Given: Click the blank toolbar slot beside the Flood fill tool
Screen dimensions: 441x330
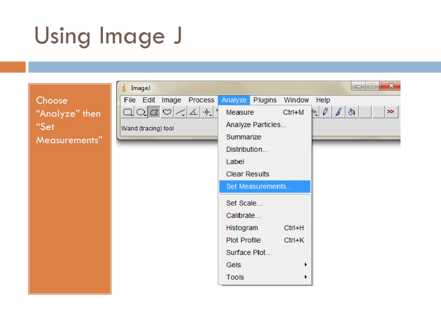Looking at the screenshot, I should [x=365, y=112].
